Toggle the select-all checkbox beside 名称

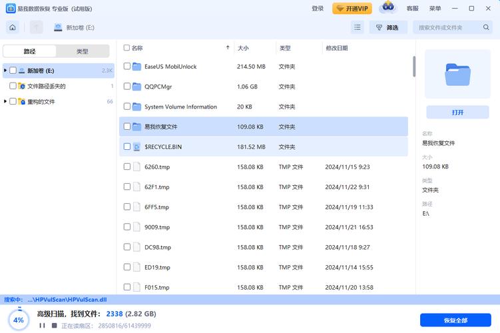click(126, 48)
